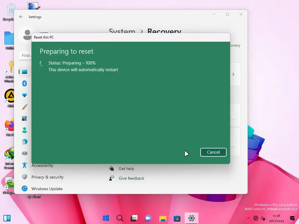
Task: Select the AIMP desktop shortcut
Action: click(x=10, y=98)
